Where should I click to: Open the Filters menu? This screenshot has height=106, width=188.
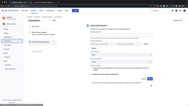click(x=42, y=11)
